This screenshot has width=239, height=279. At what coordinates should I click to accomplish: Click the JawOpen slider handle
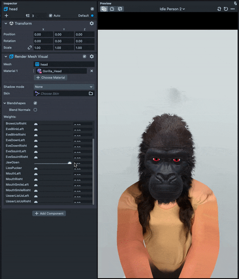70,163
